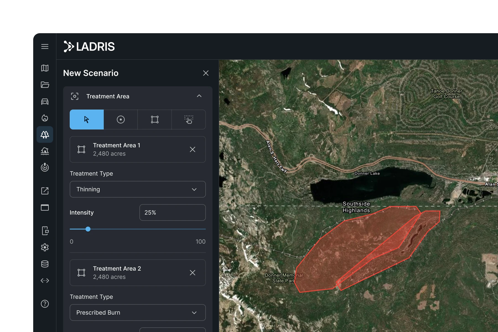Image resolution: width=498 pixels, height=332 pixels.
Task: Click the LADRIS logo in the header
Action: 89,46
